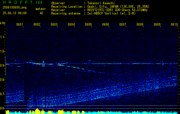The width and height of the screenshot is (180, 114).
Task: Click location Ogaki, Gifu, JAPAN text
Action: click(118, 7)
